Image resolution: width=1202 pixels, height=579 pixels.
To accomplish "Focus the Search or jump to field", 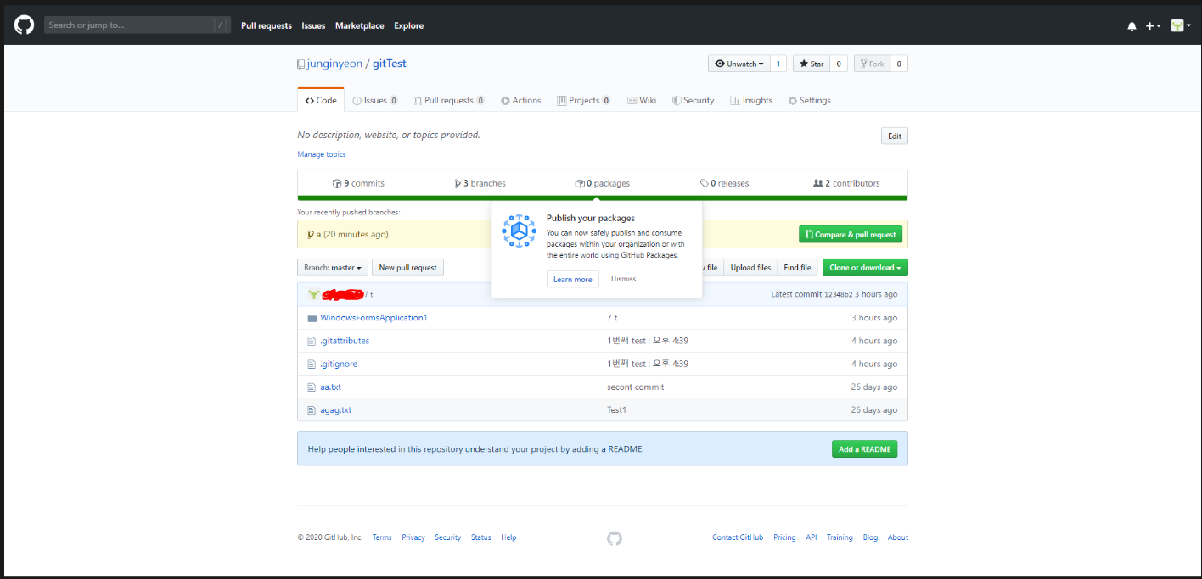I will [x=138, y=25].
